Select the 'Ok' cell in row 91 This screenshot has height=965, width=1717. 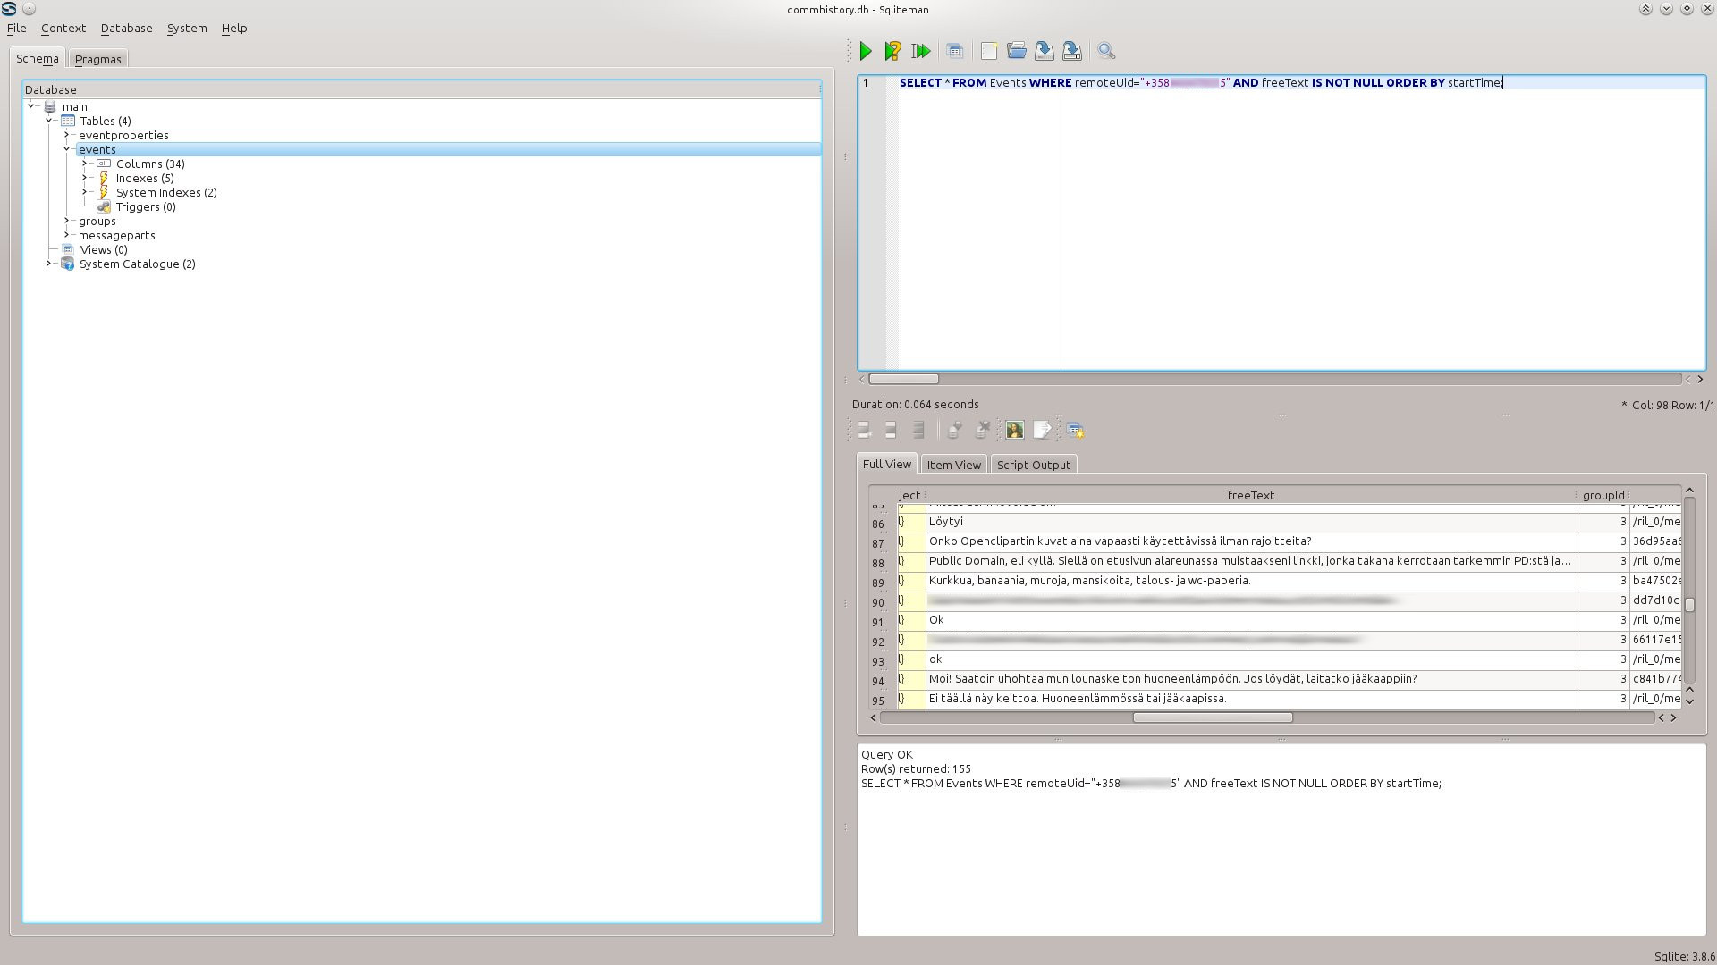[1250, 620]
